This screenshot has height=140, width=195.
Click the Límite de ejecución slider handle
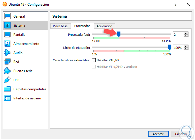pos(170,47)
